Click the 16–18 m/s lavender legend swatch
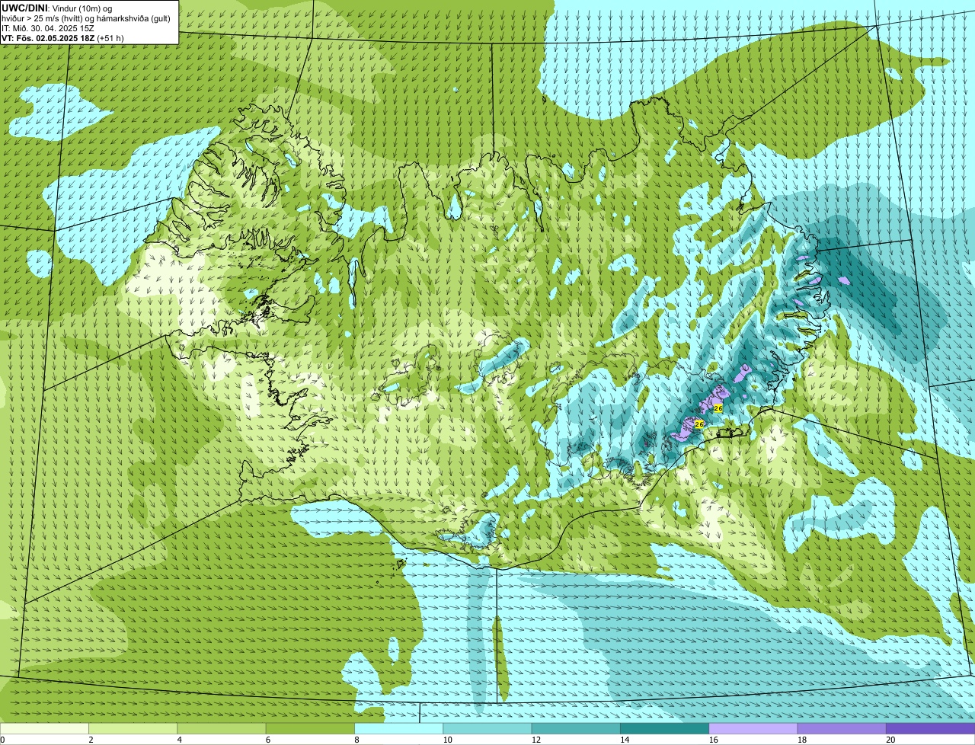Viewport: 975px width, 745px height. (x=753, y=728)
